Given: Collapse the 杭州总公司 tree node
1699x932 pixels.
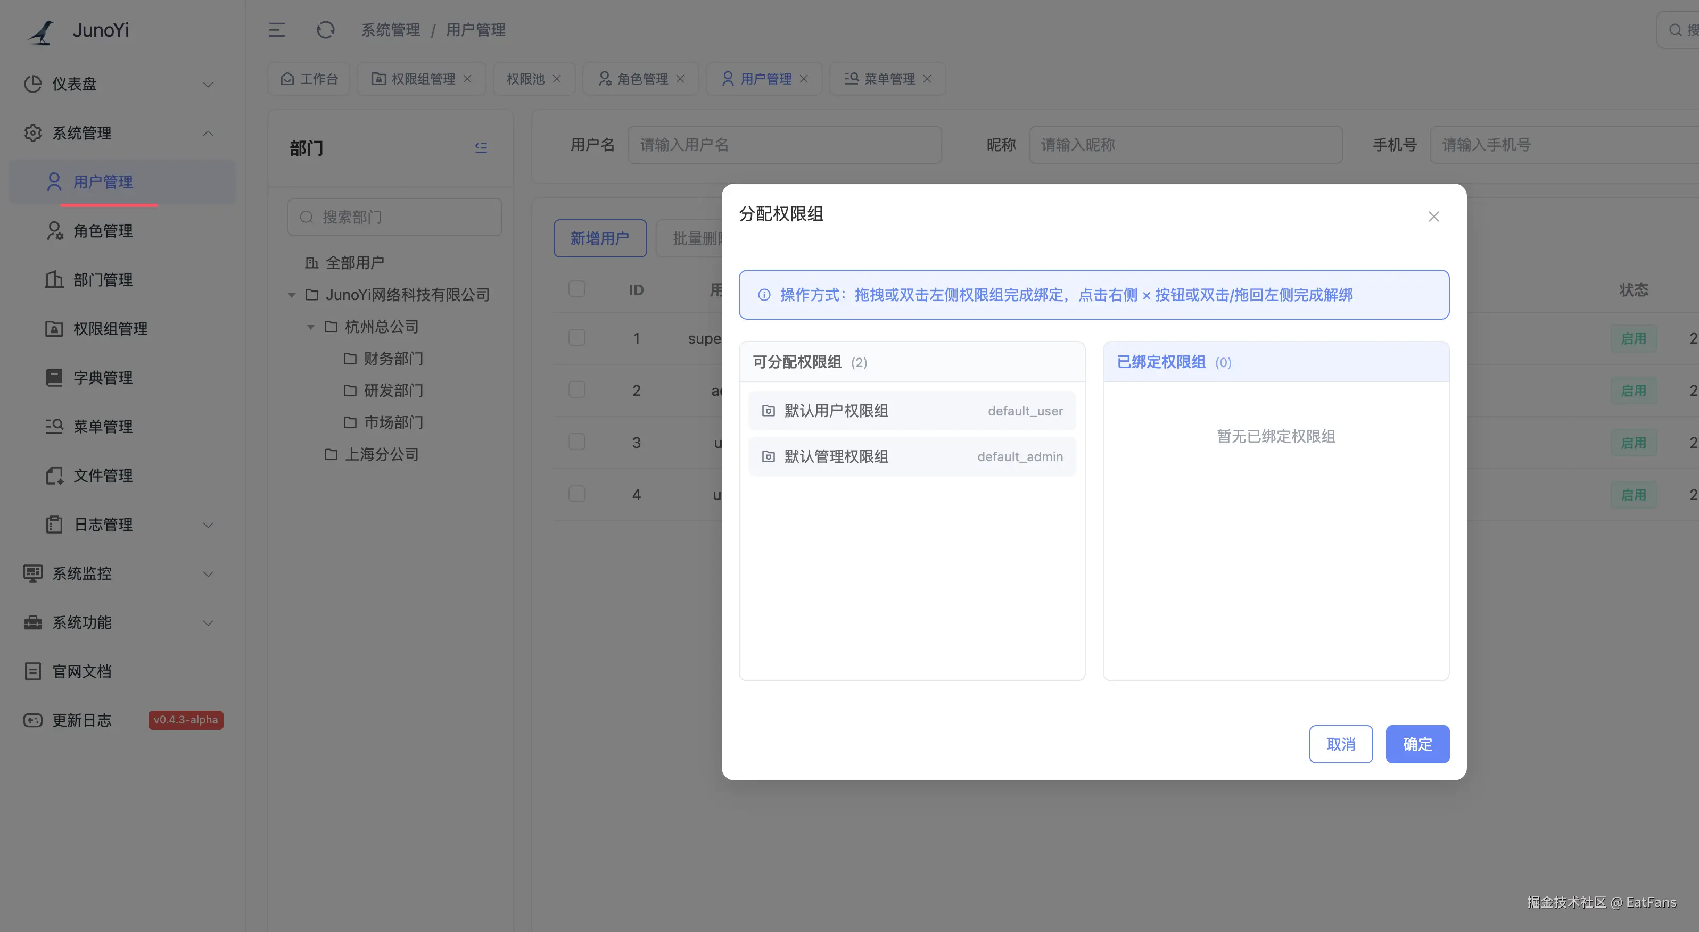Looking at the screenshot, I should pos(311,326).
